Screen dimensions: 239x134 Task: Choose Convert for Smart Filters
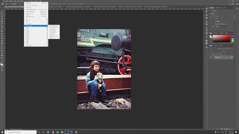tap(36, 5)
